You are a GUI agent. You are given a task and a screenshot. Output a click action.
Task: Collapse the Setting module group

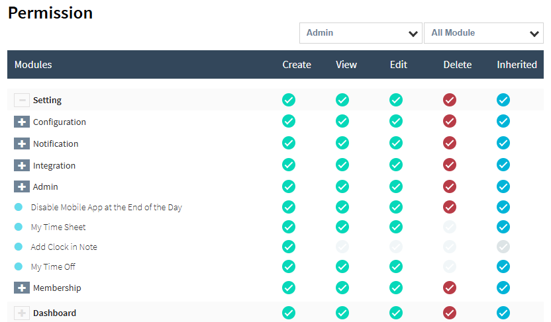[x=22, y=101]
